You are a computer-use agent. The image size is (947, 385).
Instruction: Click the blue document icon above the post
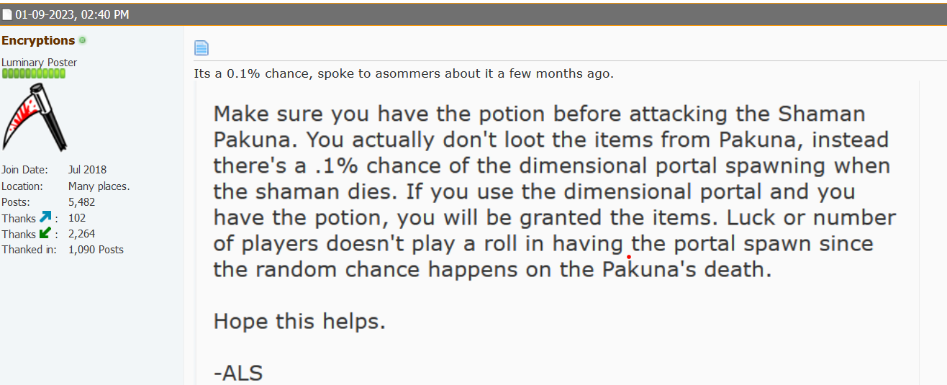201,48
